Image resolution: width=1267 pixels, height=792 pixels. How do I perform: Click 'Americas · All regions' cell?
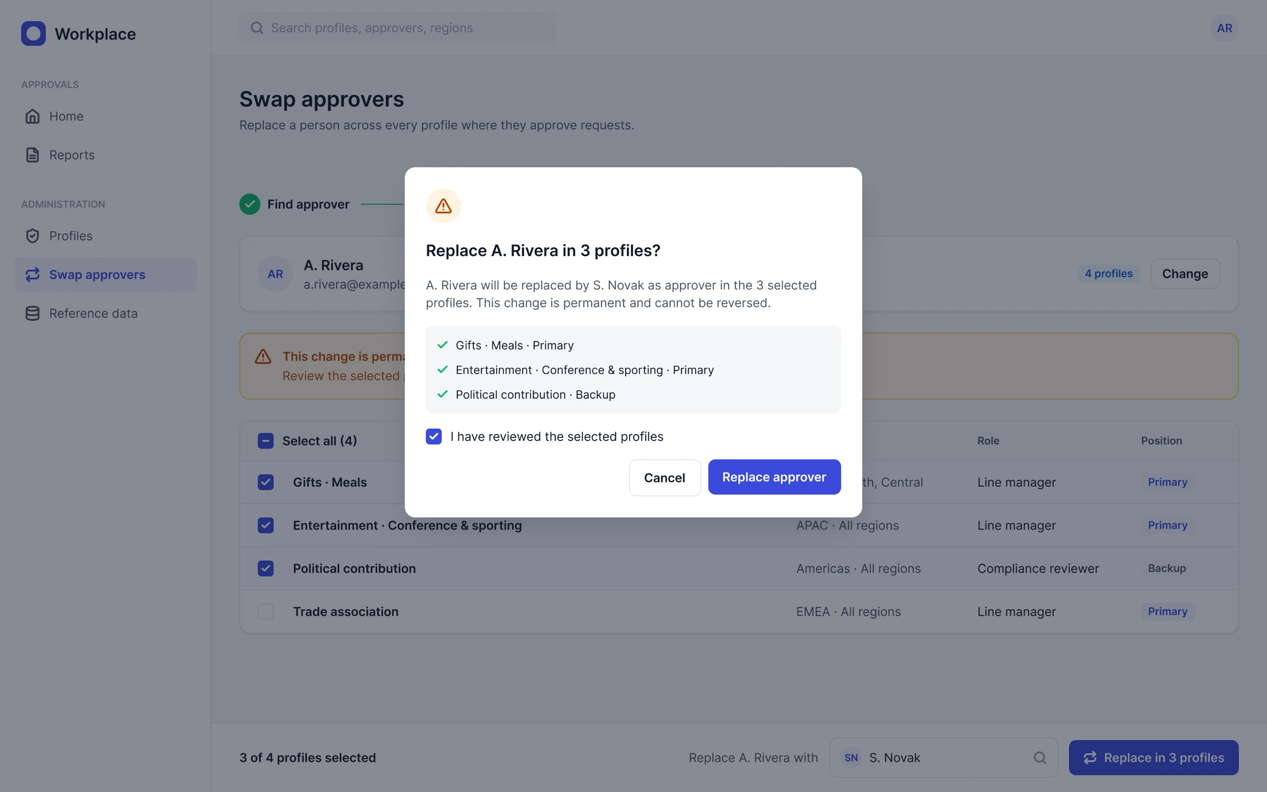pos(858,568)
